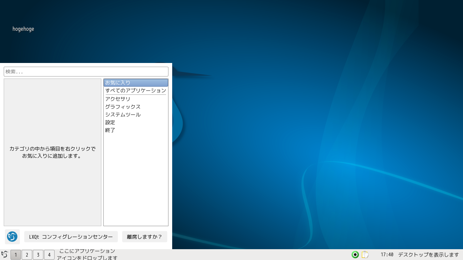Click the blue LXQt logo button in menu
Image resolution: width=463 pixels, height=260 pixels.
point(12,237)
